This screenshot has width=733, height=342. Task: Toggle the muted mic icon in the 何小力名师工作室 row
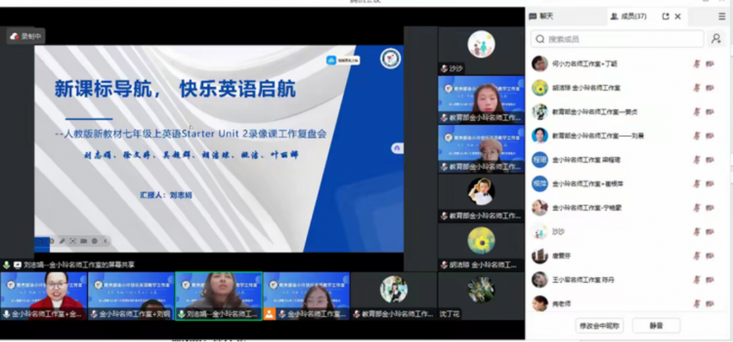[696, 64]
